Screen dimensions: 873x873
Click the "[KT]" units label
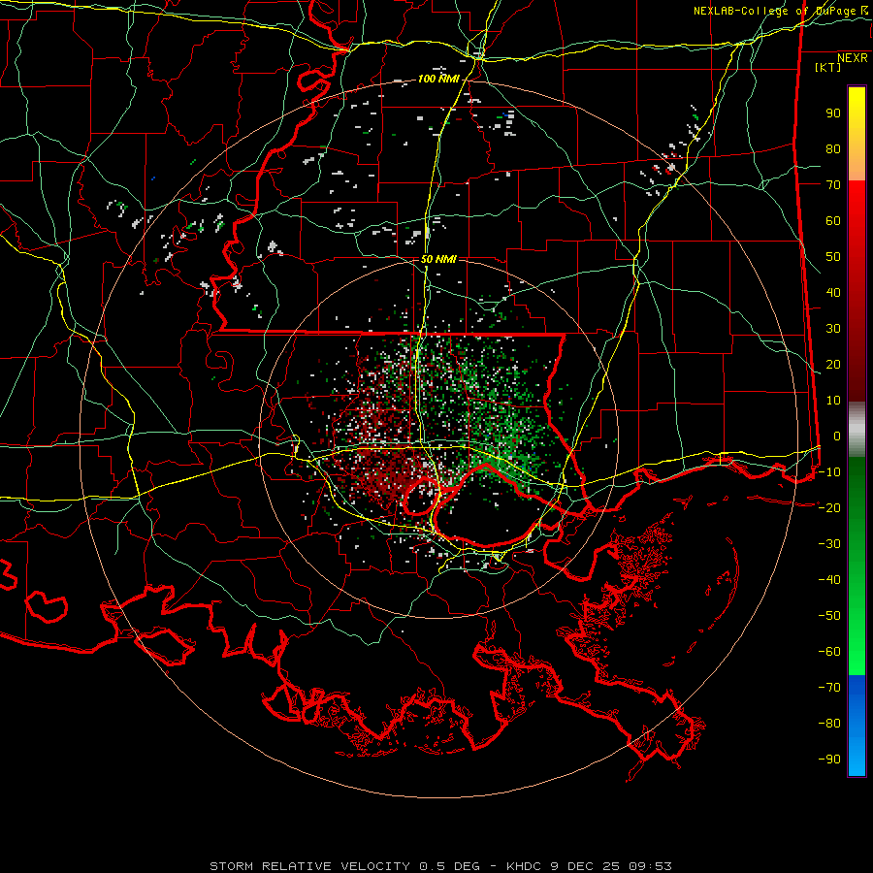tap(828, 67)
